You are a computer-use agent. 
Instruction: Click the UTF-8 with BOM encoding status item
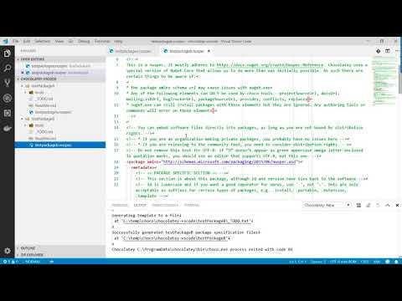[343, 262]
